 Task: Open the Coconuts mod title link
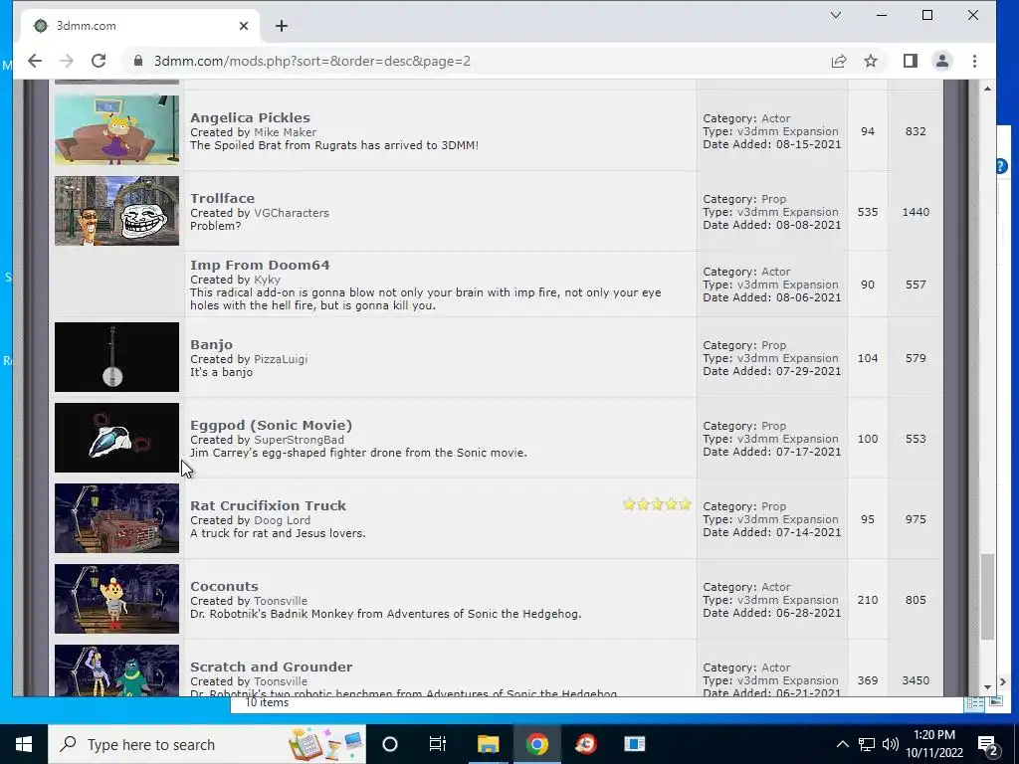pos(224,586)
